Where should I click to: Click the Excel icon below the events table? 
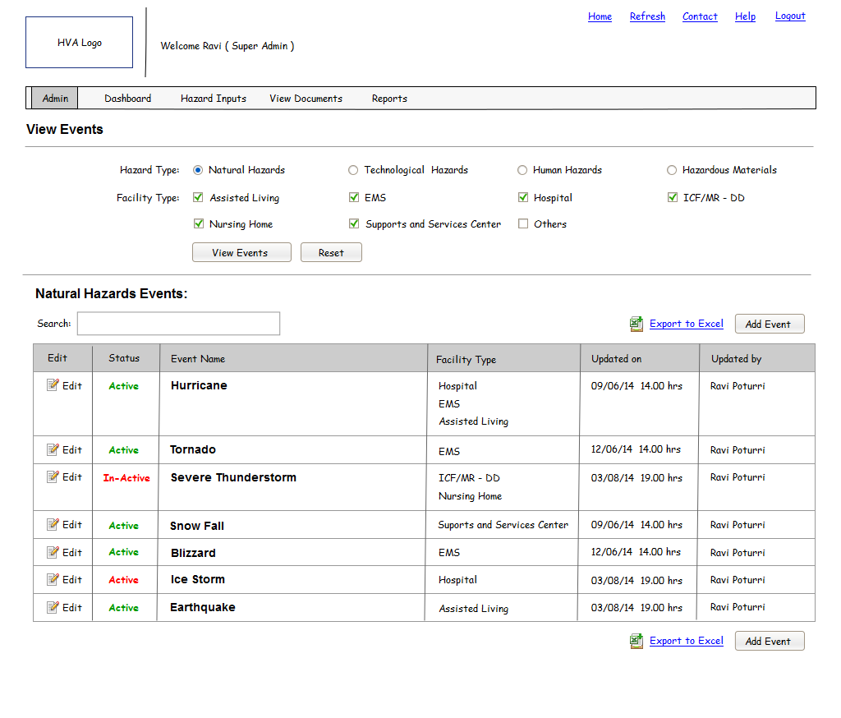pos(636,641)
